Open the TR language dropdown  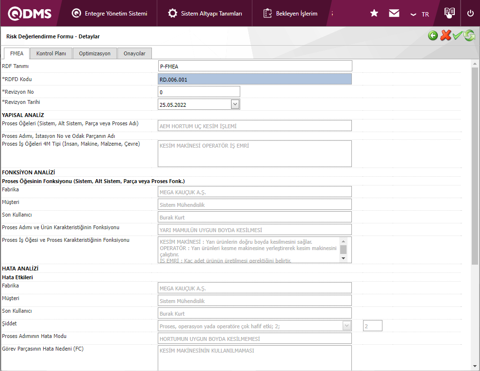pos(420,14)
